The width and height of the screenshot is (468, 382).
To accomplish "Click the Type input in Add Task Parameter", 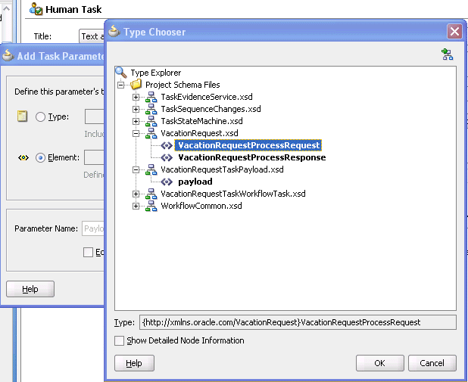I will pos(95,116).
